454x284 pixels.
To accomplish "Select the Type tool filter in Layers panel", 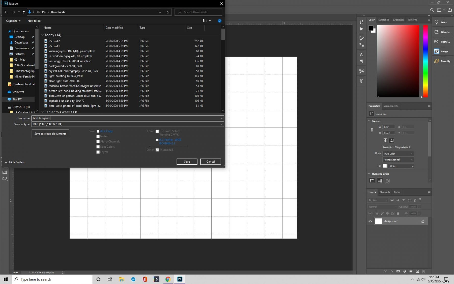I will tap(404, 200).
